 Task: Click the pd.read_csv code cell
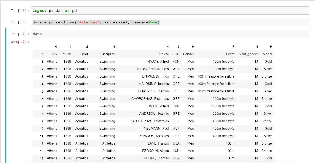pyautogui.click(x=170, y=22)
